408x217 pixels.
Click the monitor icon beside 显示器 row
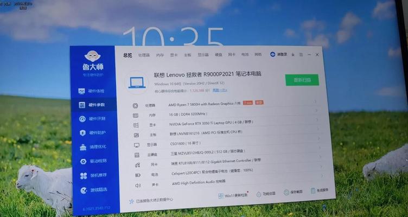tap(137, 145)
